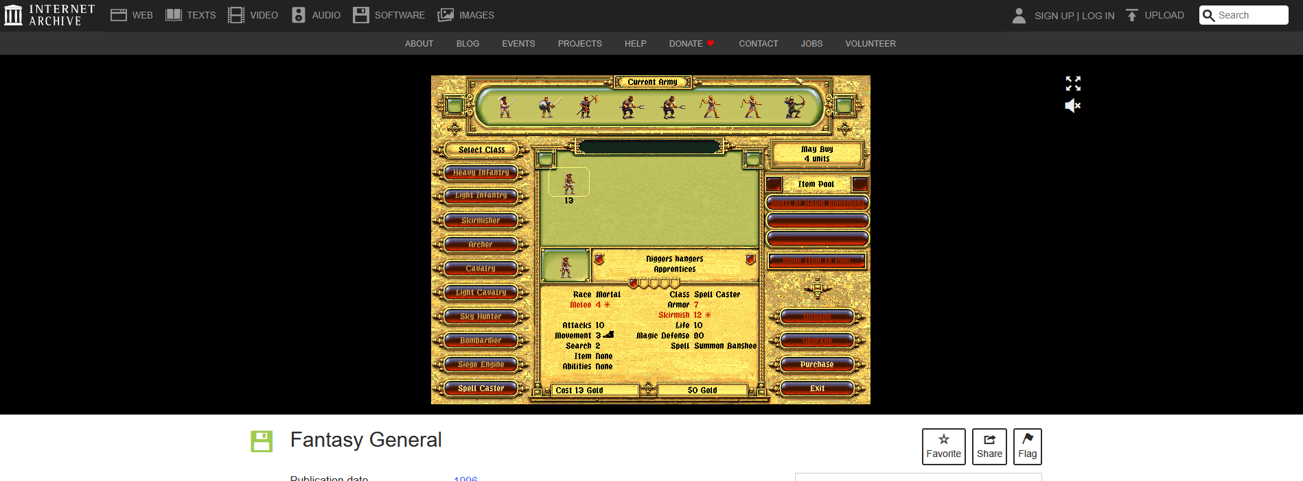Click the left shield icon beside unit name

pyautogui.click(x=599, y=259)
